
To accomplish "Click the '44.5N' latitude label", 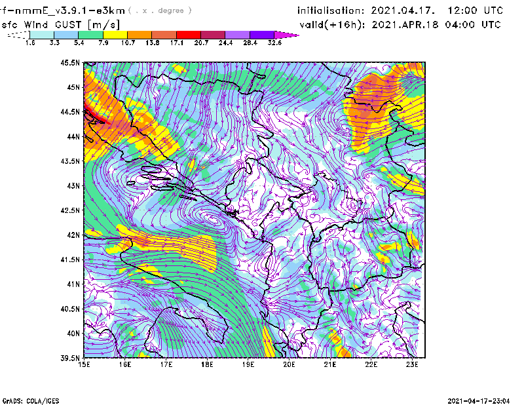I will pyautogui.click(x=70, y=111).
